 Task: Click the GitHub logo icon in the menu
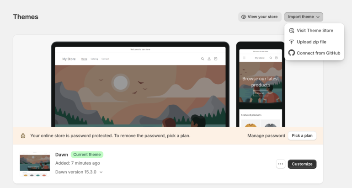tap(291, 53)
